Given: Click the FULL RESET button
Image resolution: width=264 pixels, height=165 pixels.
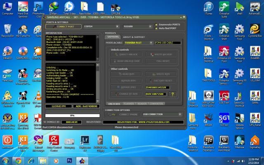Looking at the screenshot, I should [x=161, y=61].
